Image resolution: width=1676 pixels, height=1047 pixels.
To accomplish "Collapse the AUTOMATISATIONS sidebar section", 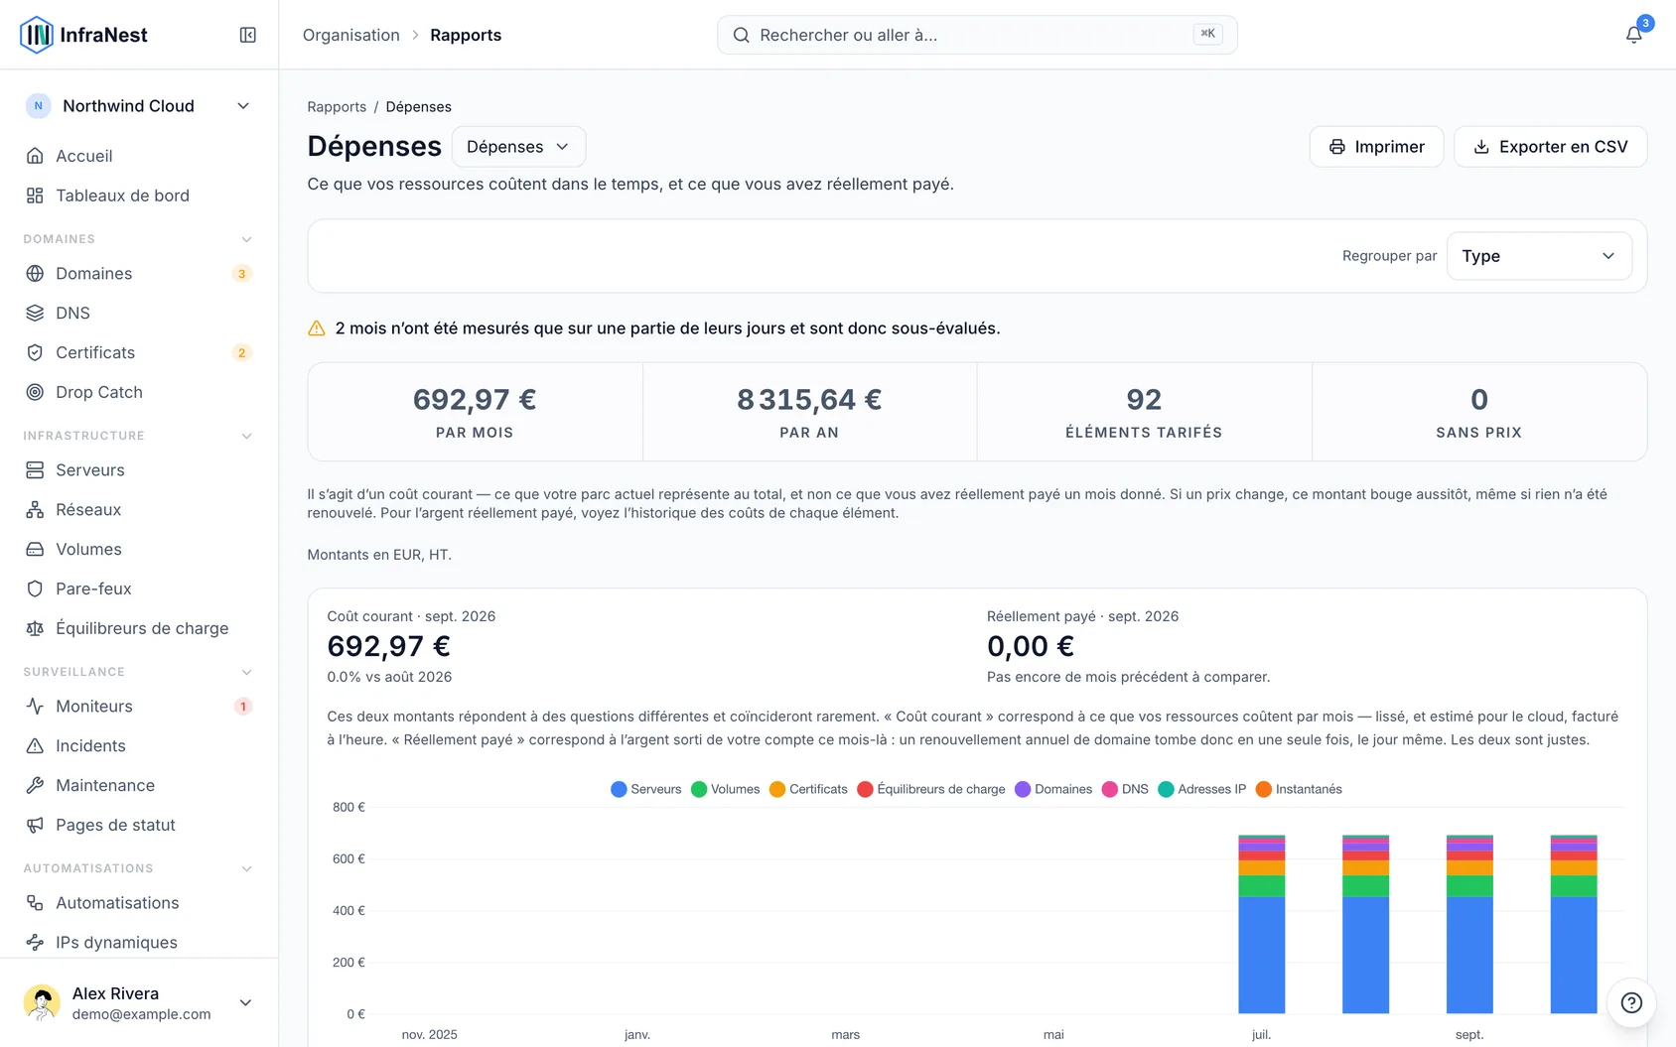I will [247, 868].
